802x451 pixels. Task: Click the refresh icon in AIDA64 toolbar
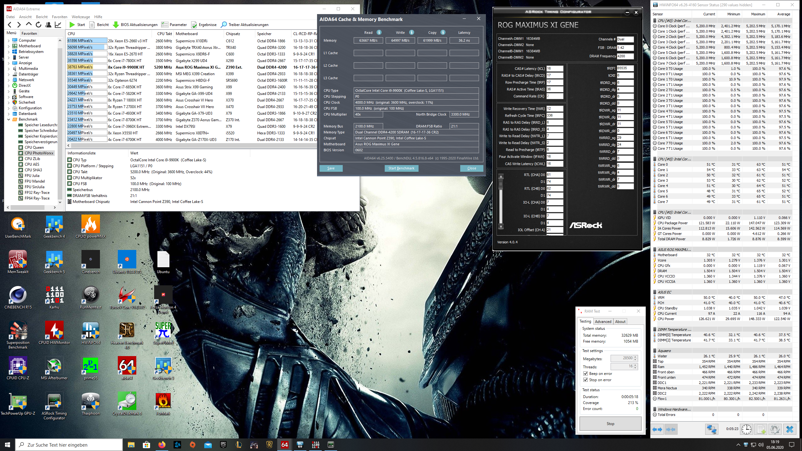39,25
